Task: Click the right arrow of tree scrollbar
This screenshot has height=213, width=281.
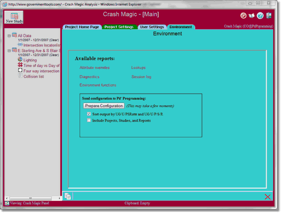Action: pyautogui.click(x=59, y=198)
